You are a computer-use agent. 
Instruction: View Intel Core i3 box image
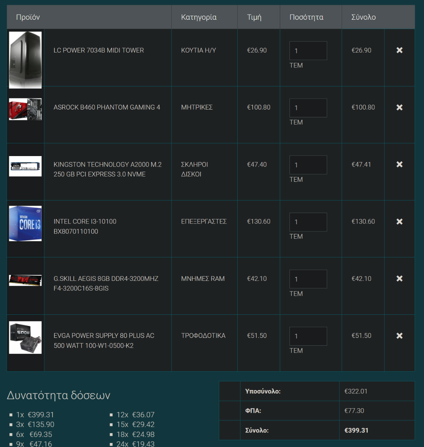pyautogui.click(x=25, y=223)
